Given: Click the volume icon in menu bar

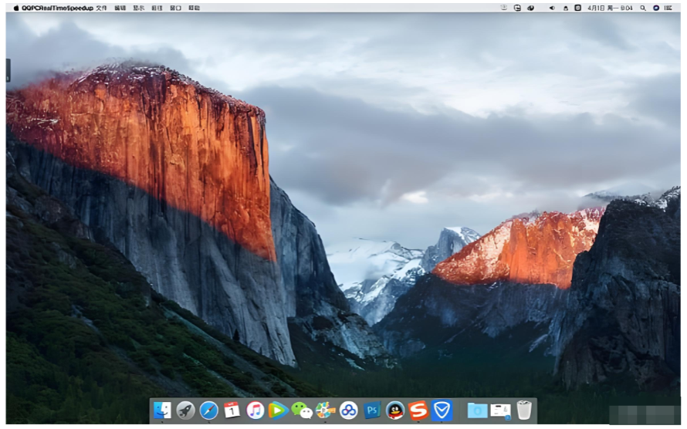Looking at the screenshot, I should click(552, 8).
